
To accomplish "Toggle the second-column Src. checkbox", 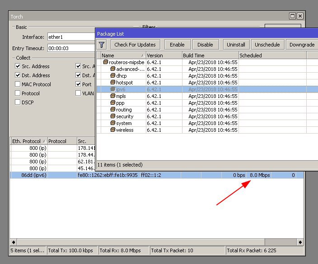I will click(x=78, y=66).
